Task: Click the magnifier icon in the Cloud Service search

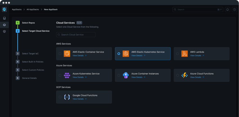Action: (59, 35)
